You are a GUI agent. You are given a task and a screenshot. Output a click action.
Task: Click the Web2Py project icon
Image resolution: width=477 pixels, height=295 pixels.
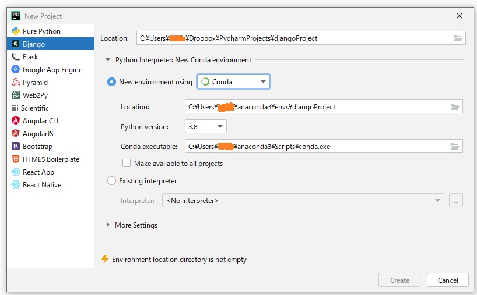tap(16, 95)
